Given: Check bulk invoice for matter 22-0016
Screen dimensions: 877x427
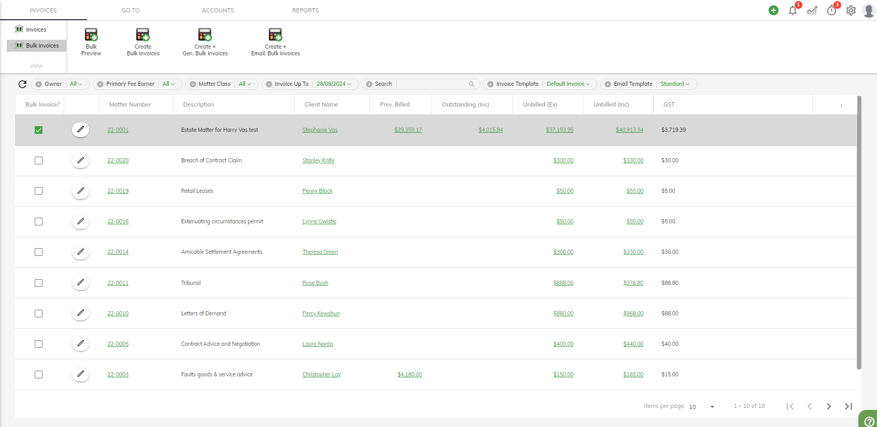Looking at the screenshot, I should coord(38,221).
